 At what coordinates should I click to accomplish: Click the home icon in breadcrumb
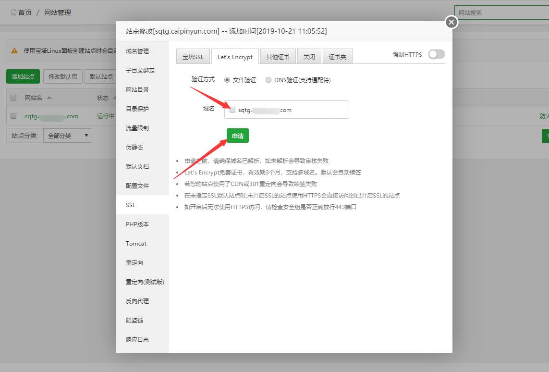click(x=14, y=12)
